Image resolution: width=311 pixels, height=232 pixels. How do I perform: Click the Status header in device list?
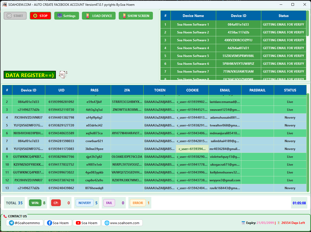point(284,16)
